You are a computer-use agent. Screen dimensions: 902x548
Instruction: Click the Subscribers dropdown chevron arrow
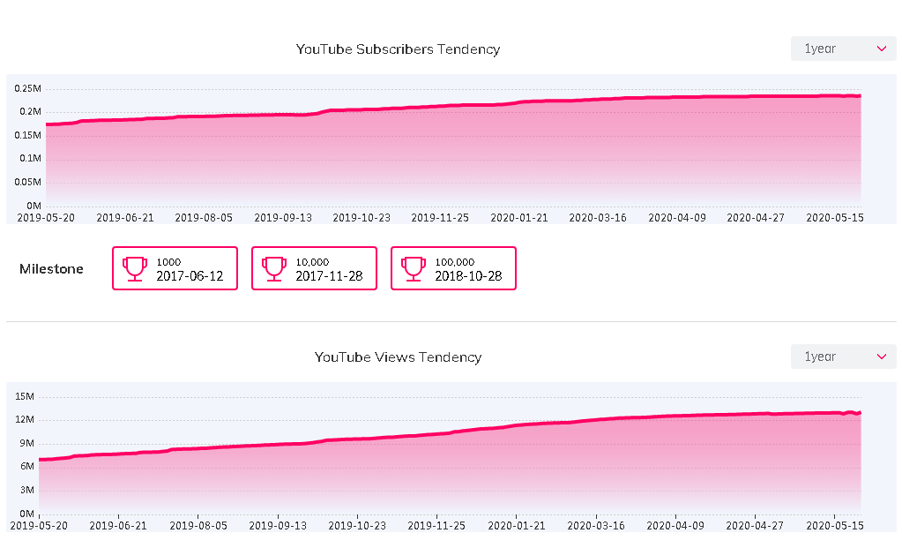pos(882,49)
